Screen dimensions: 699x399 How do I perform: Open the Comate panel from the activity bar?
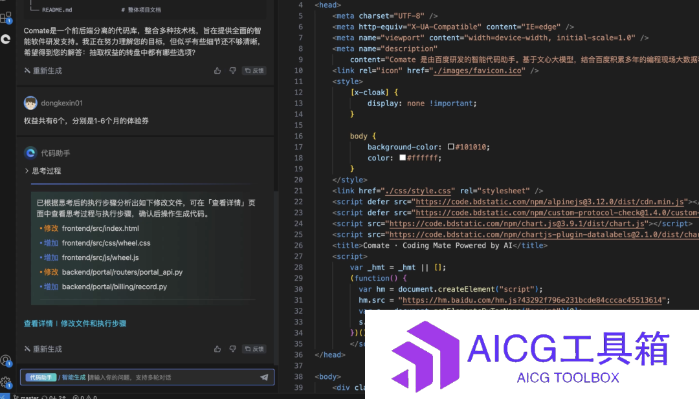pyautogui.click(x=6, y=39)
